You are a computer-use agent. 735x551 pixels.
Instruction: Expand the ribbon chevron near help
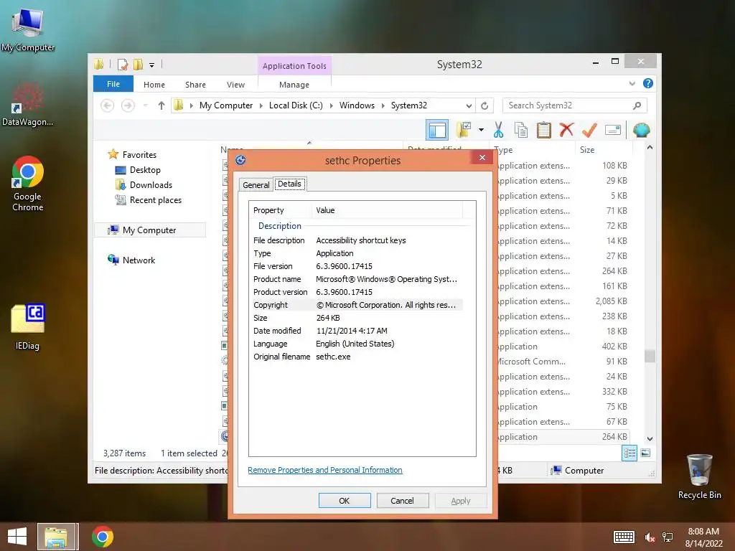[x=632, y=83]
